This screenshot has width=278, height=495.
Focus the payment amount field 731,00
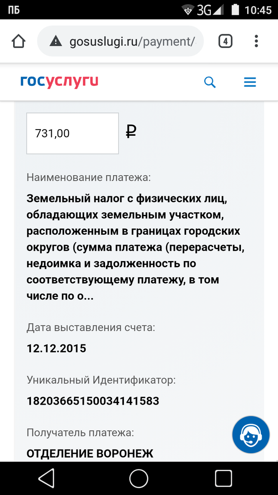tap(72, 133)
